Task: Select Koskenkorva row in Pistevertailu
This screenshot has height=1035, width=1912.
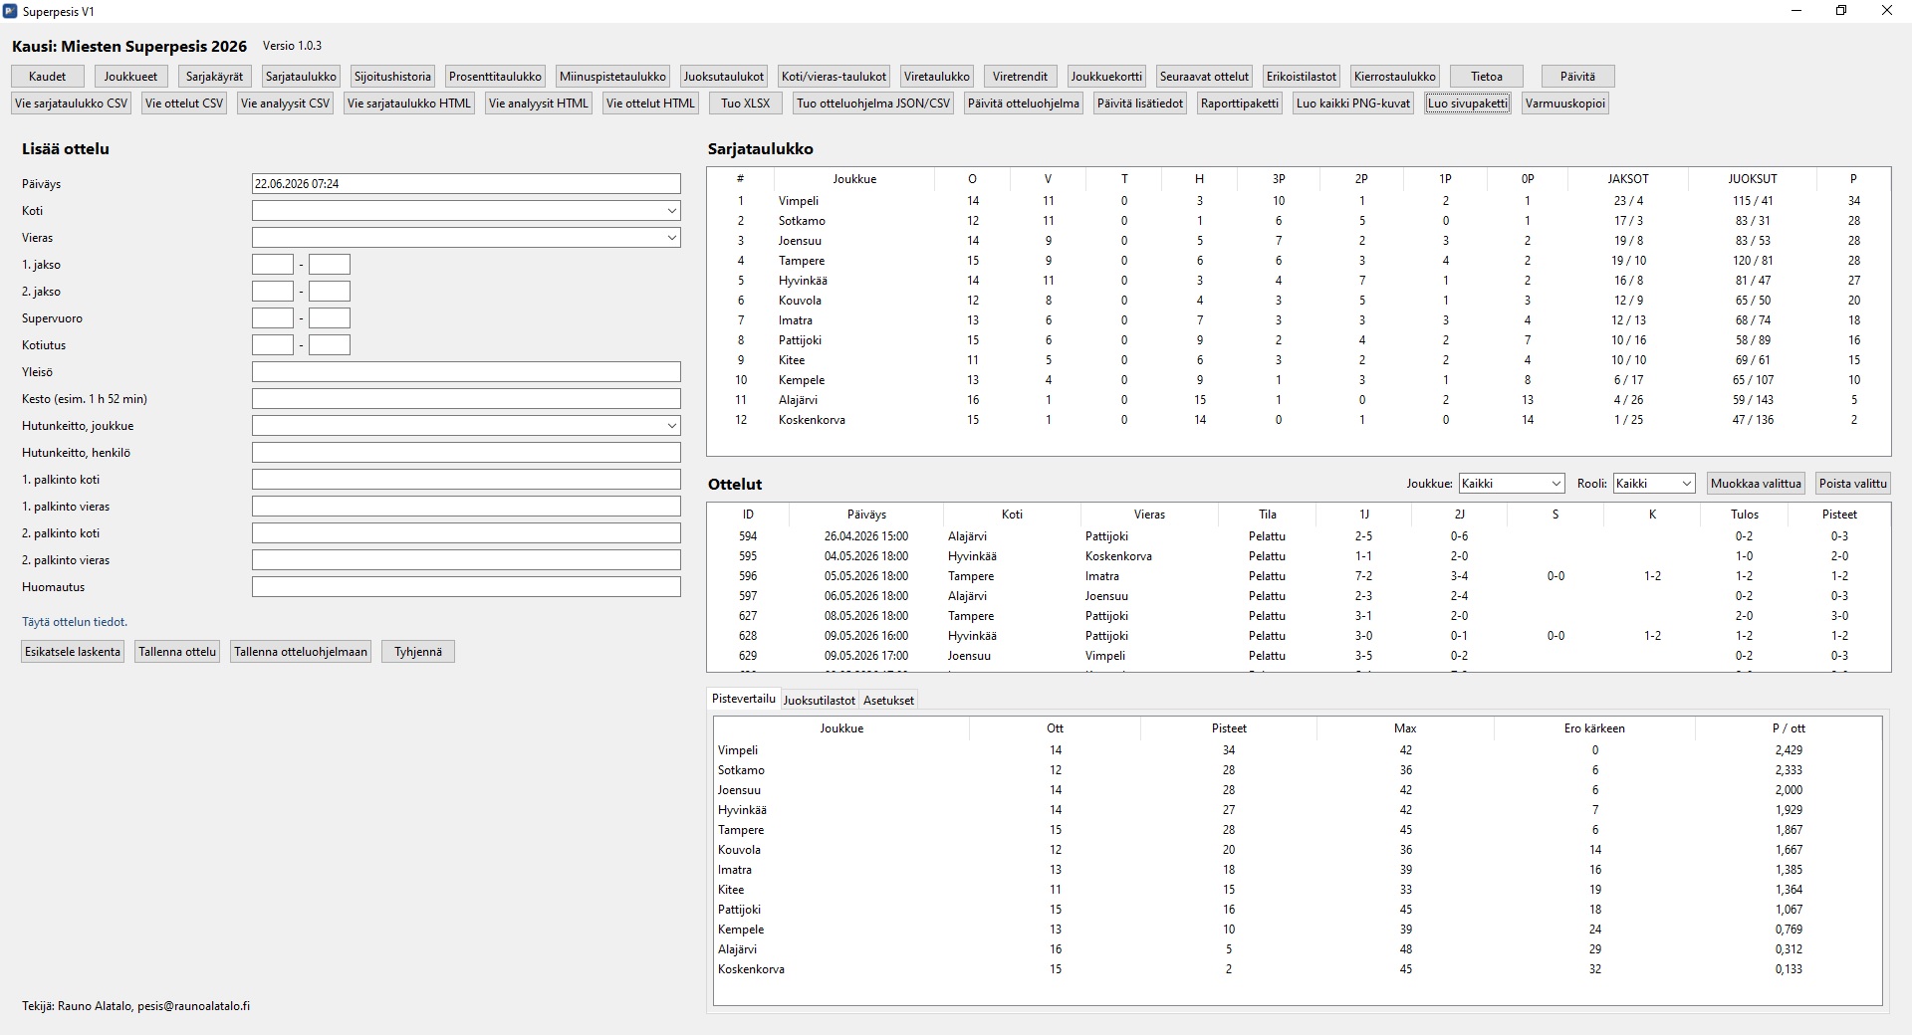Action: click(x=1298, y=969)
